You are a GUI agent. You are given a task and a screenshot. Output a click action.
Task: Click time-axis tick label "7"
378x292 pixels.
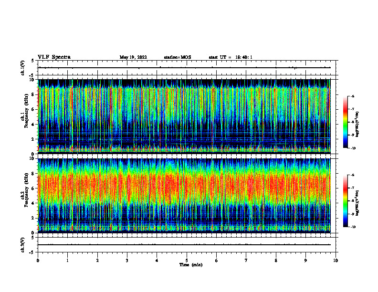(246, 261)
